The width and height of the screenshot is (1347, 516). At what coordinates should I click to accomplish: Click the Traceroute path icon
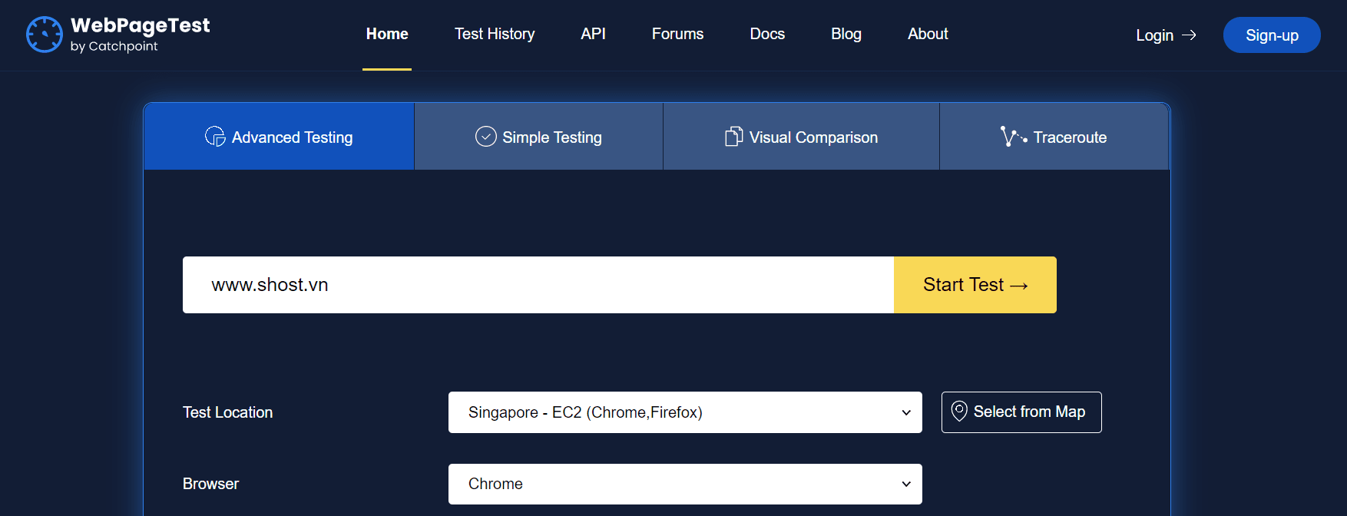[x=1013, y=137]
